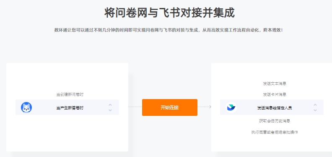This screenshot has height=157, width=332.
Task: Click the 将问卷网与飞书对接并集成 heading
Action: [x=169, y=13]
